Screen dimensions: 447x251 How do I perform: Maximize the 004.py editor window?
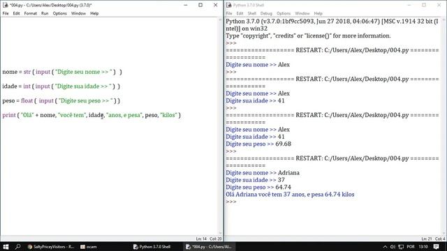click(x=200, y=5)
